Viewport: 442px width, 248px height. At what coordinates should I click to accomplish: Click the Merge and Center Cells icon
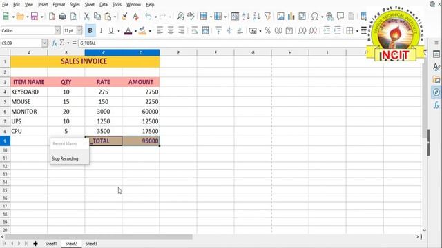point(206,30)
